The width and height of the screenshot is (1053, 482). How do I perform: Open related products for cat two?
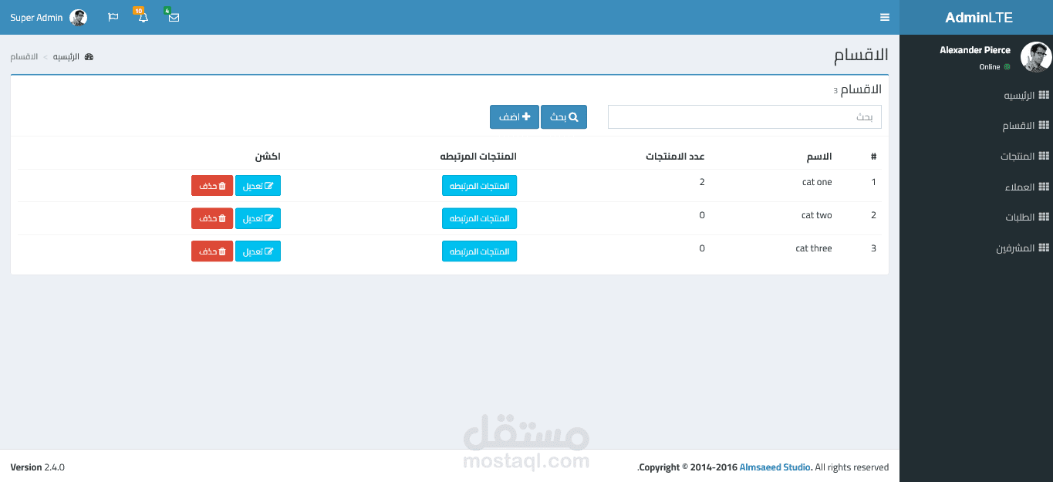pos(479,219)
